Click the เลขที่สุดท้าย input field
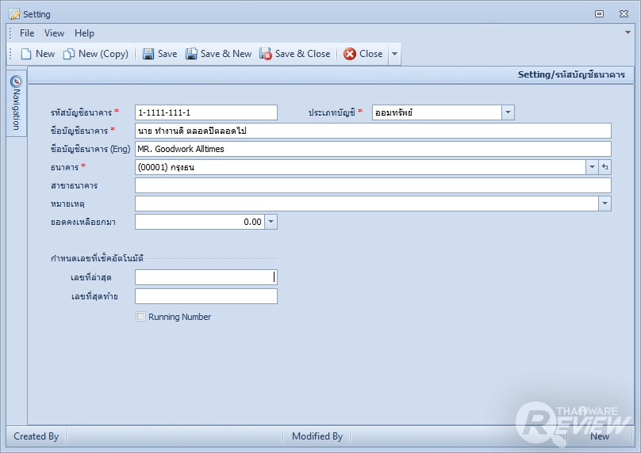641x453 pixels. click(206, 296)
